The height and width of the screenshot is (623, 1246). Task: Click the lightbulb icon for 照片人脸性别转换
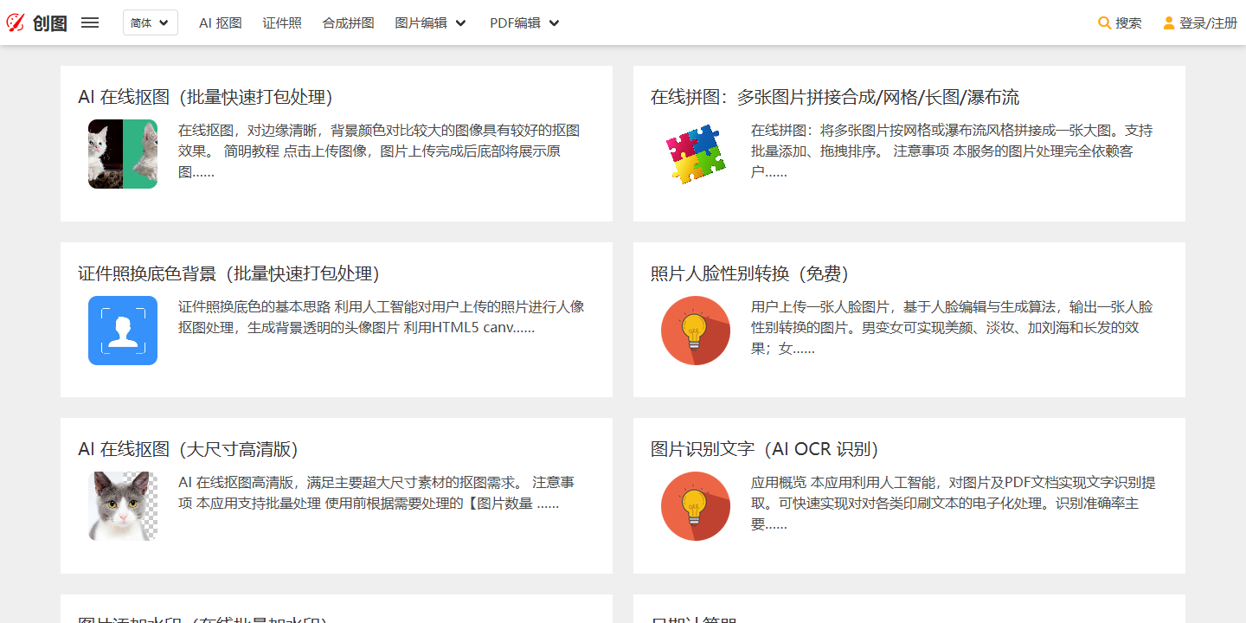coord(696,331)
